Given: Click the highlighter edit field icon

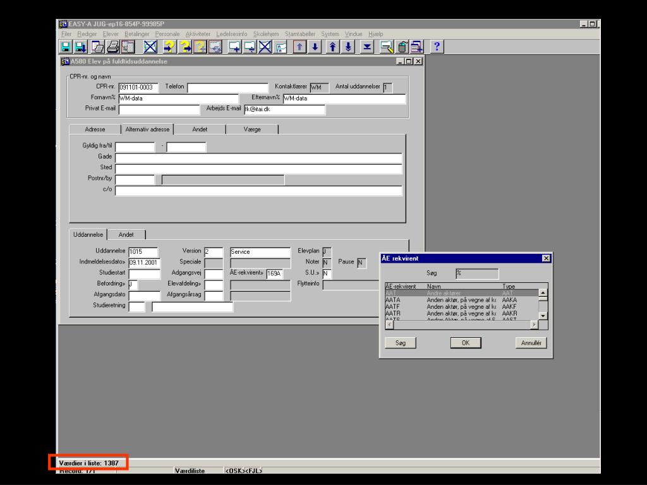Looking at the screenshot, I should pos(387,47).
